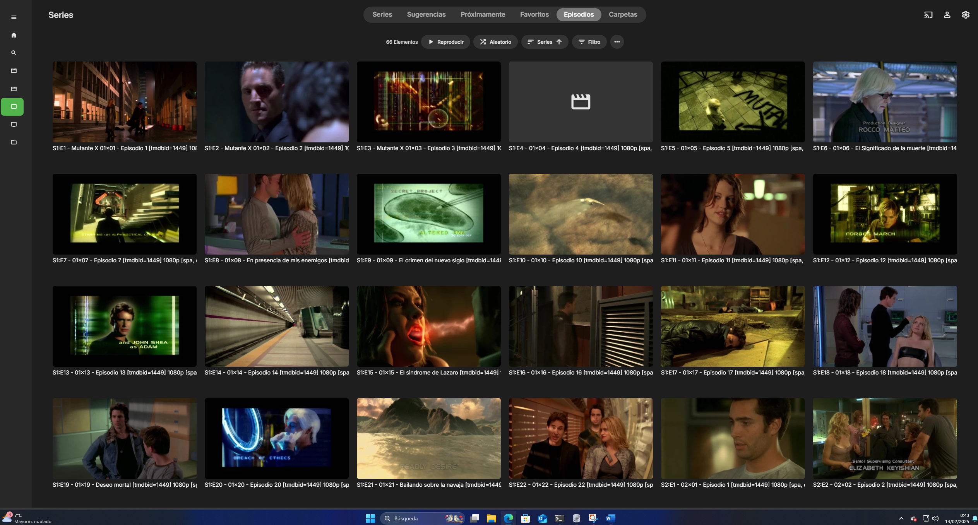Open S1:E4 placeholder episode thumbnail
This screenshot has height=525, width=978.
[x=581, y=102]
